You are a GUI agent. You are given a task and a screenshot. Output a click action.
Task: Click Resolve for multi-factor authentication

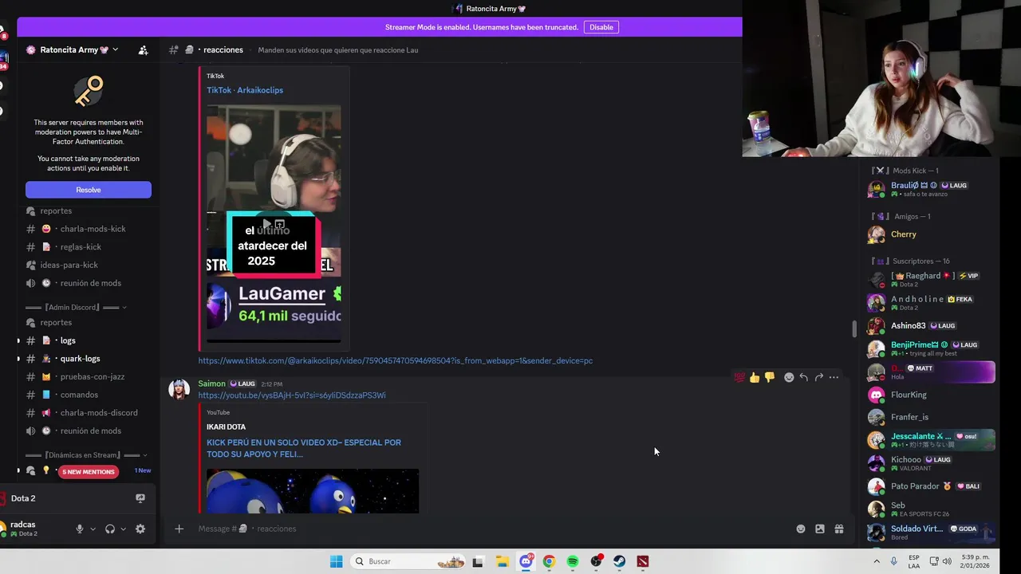click(89, 190)
